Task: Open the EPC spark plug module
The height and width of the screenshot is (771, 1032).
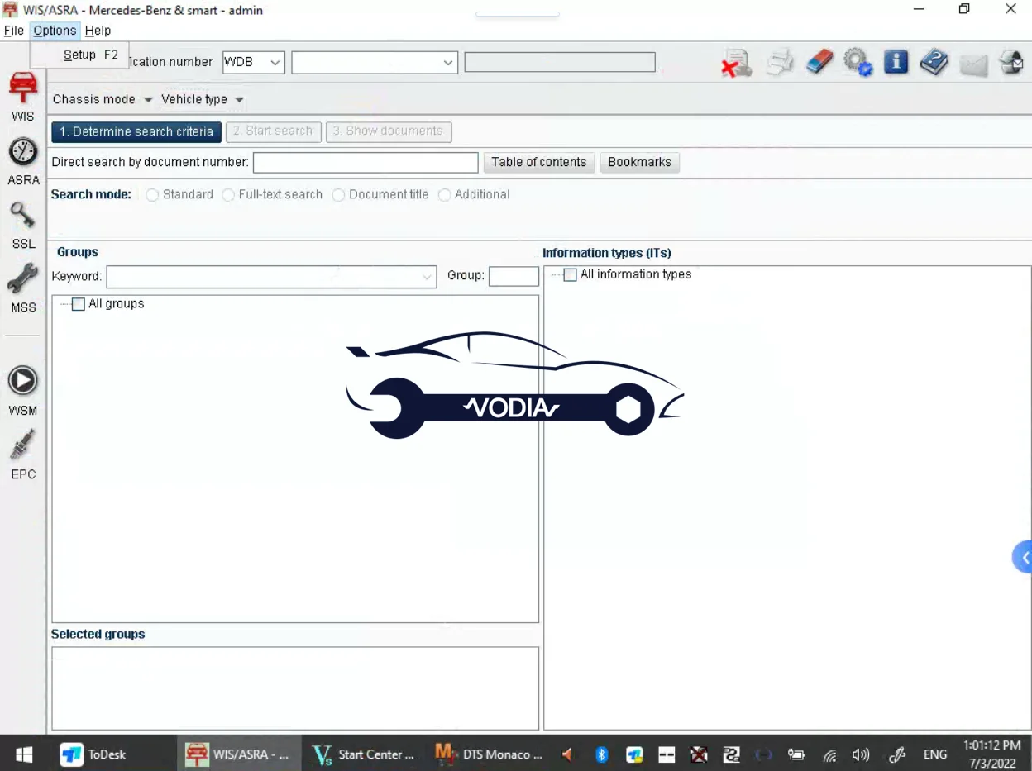Action: click(23, 446)
